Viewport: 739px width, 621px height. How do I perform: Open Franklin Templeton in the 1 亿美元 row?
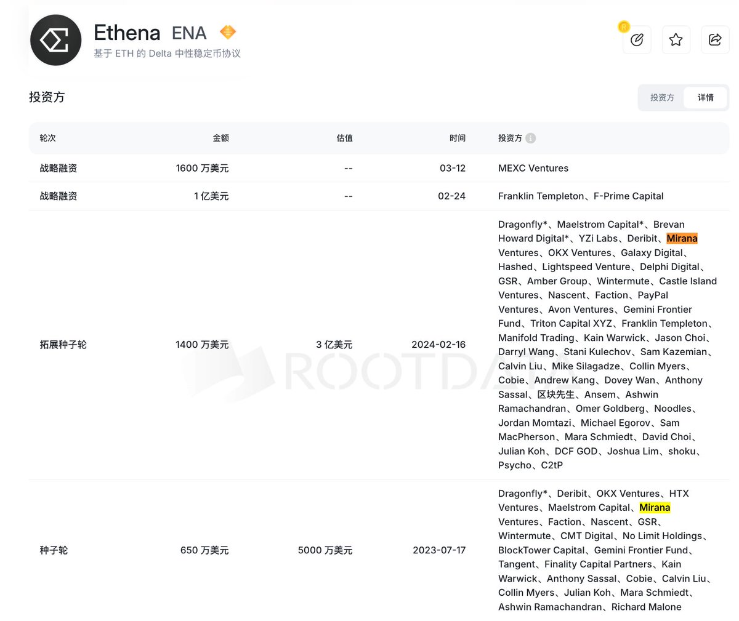(x=541, y=196)
